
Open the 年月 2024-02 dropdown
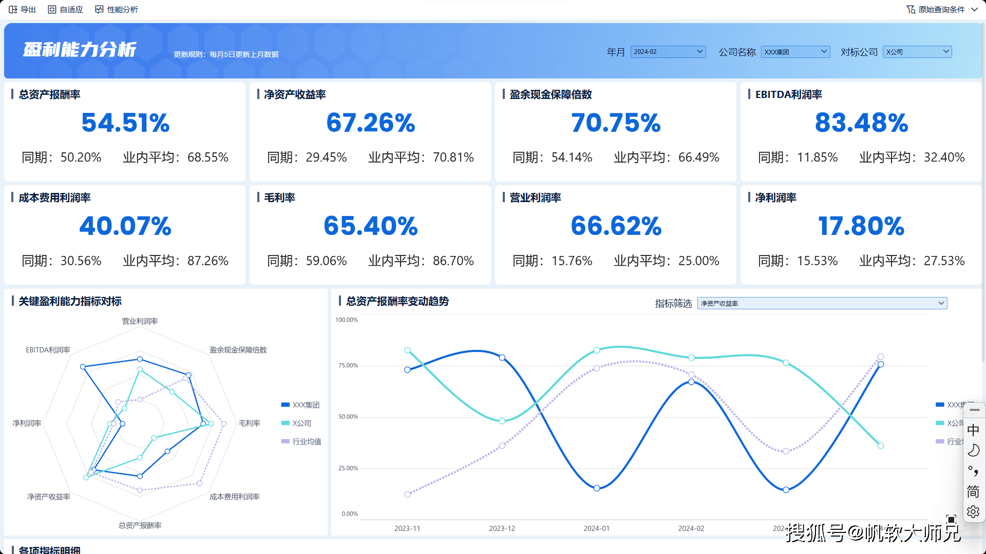[x=668, y=52]
